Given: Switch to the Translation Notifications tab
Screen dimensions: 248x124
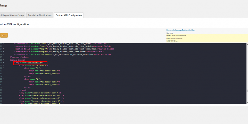Looking at the screenshot, I should point(40,15).
